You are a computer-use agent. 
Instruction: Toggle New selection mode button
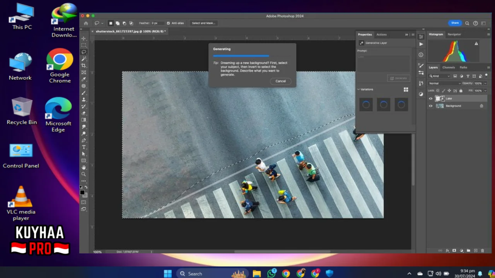coord(111,23)
